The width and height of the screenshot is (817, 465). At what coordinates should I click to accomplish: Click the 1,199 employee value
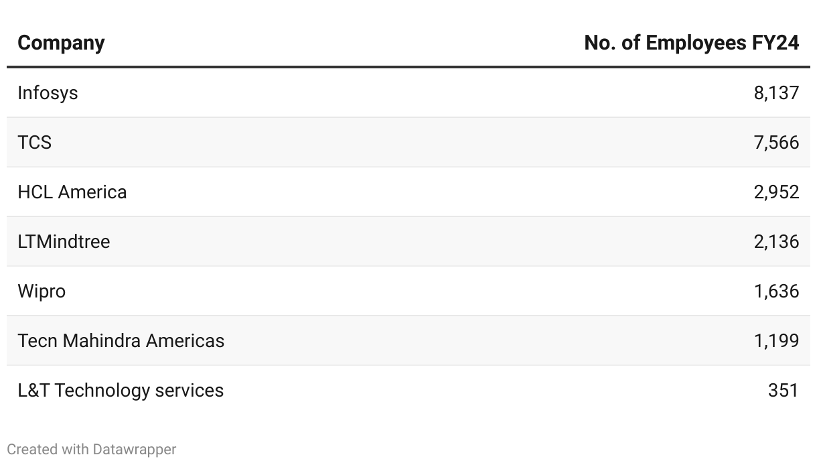776,340
